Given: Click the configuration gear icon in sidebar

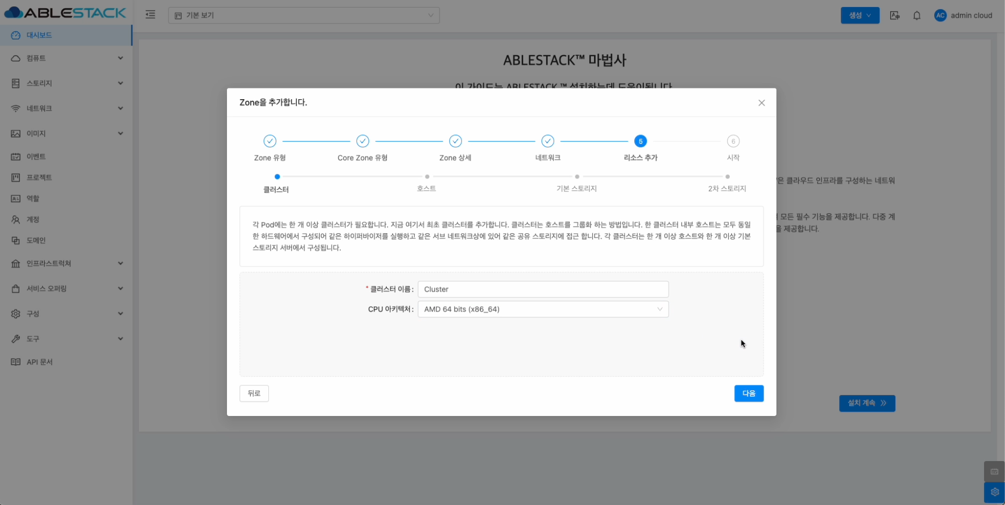Looking at the screenshot, I should point(16,314).
